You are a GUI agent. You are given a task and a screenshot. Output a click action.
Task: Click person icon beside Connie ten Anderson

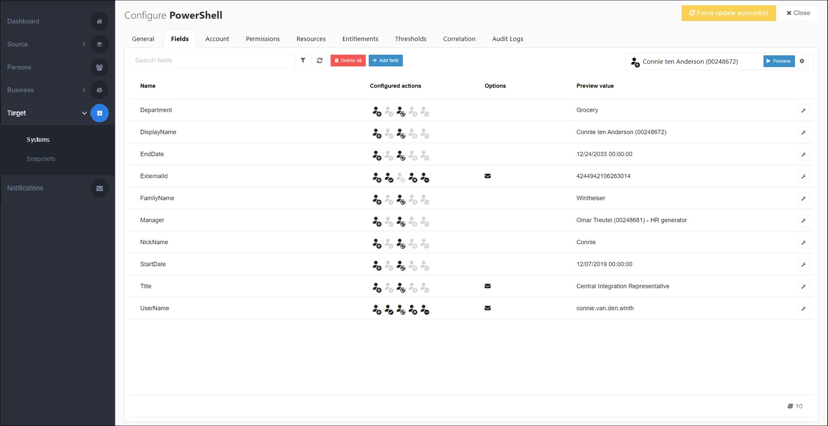tap(635, 62)
